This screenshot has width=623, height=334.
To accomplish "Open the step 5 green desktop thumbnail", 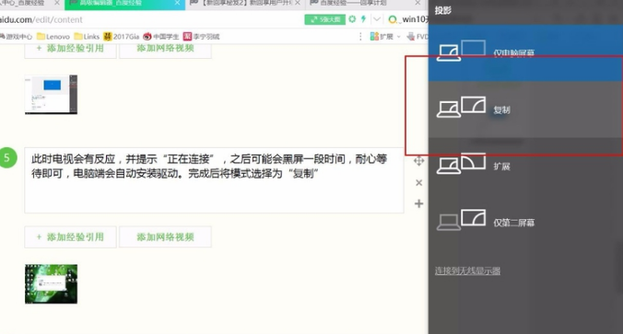I will pyautogui.click(x=51, y=284).
